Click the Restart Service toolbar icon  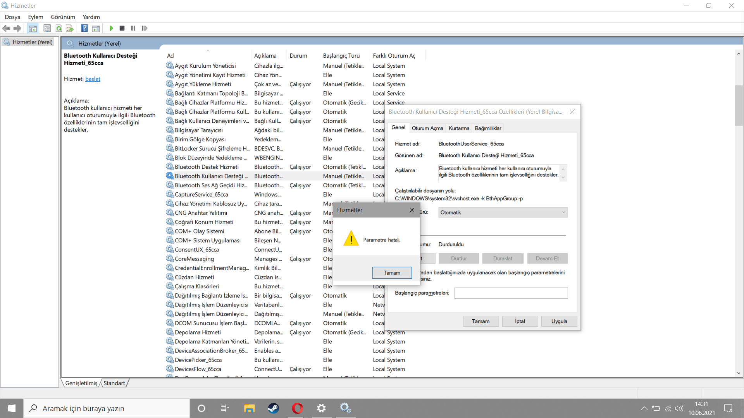pos(145,28)
